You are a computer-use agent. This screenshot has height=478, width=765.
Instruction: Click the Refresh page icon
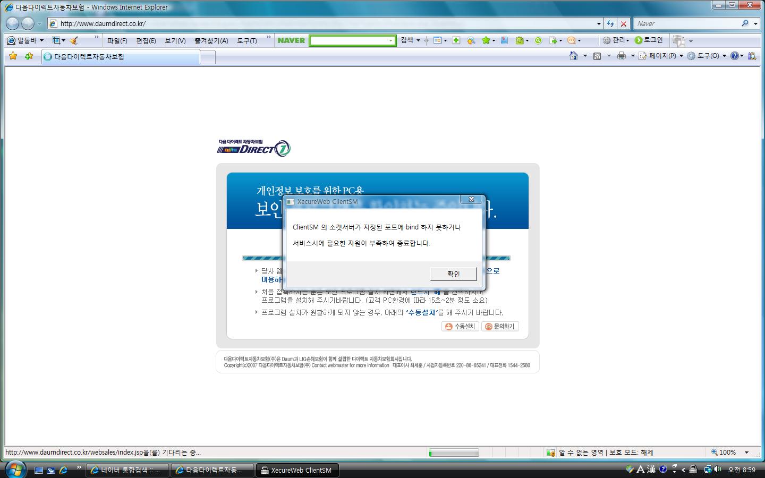(610, 23)
